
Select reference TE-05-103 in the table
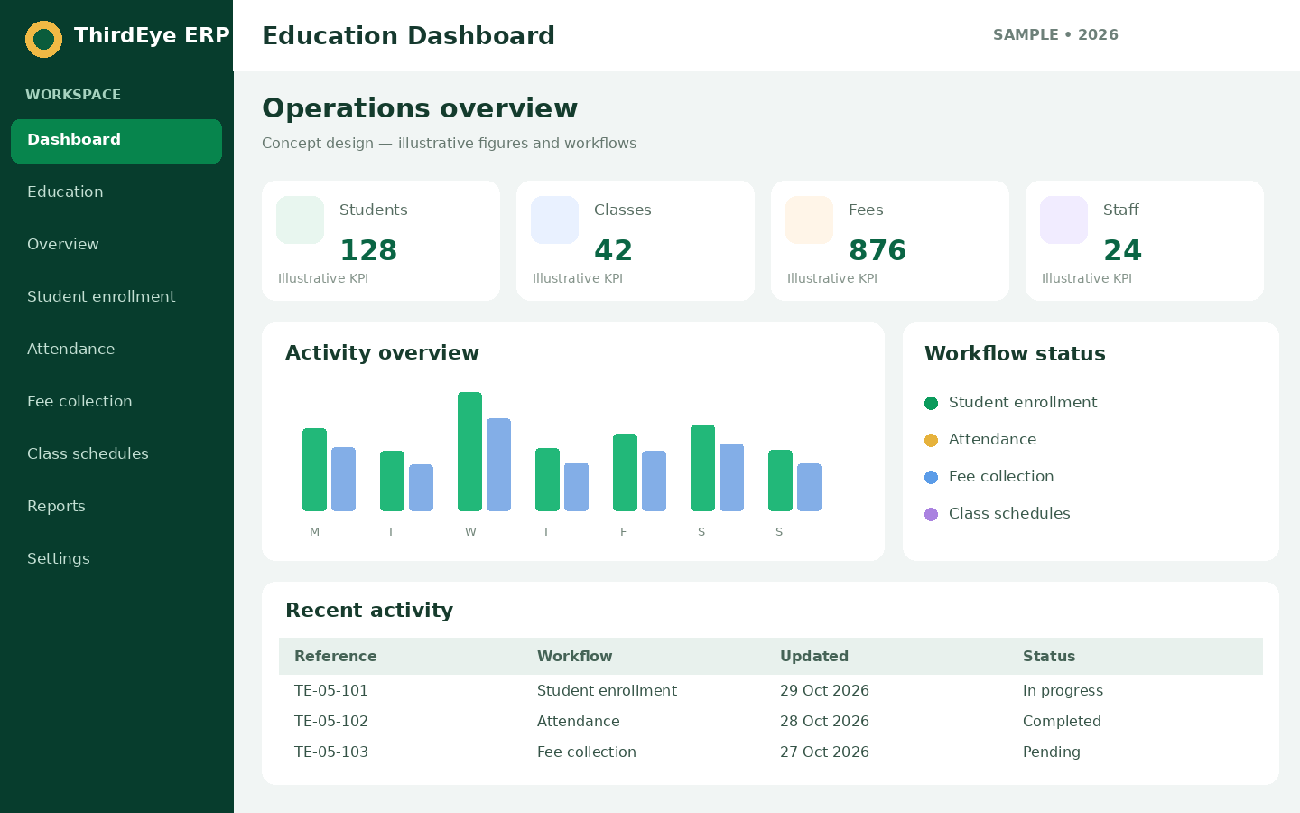click(x=331, y=752)
